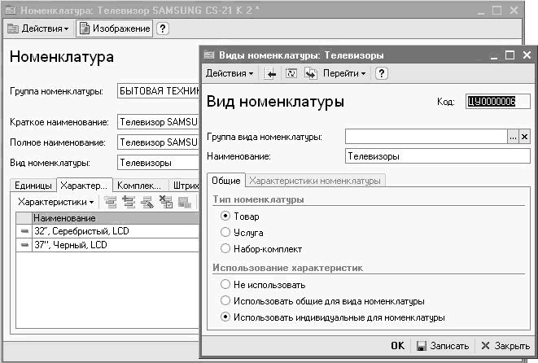Open the Перейти dropdown menu

344,73
